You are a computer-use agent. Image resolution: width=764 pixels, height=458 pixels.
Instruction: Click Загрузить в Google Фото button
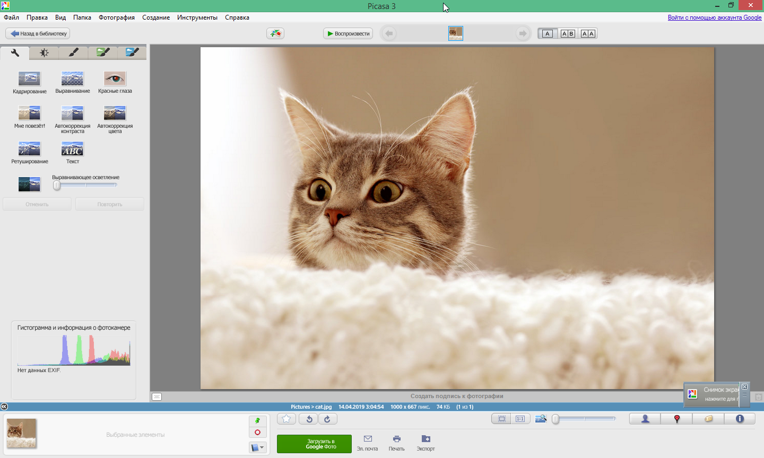314,444
